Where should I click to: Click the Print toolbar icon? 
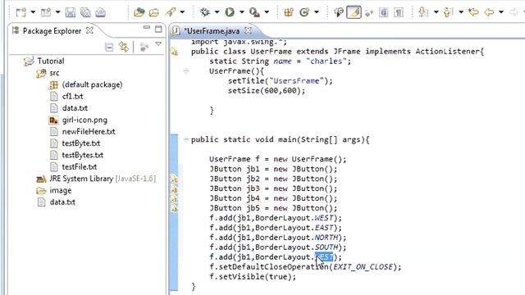pyautogui.click(x=100, y=12)
